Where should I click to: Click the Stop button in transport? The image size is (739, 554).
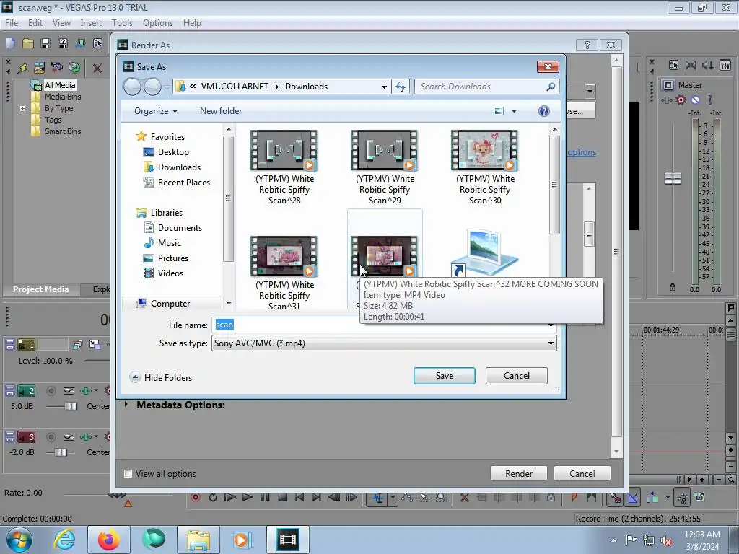(x=282, y=498)
